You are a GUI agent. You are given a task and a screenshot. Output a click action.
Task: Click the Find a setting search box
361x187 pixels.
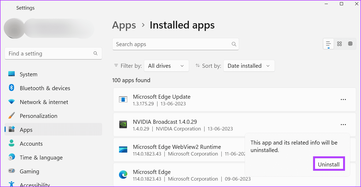click(53, 54)
